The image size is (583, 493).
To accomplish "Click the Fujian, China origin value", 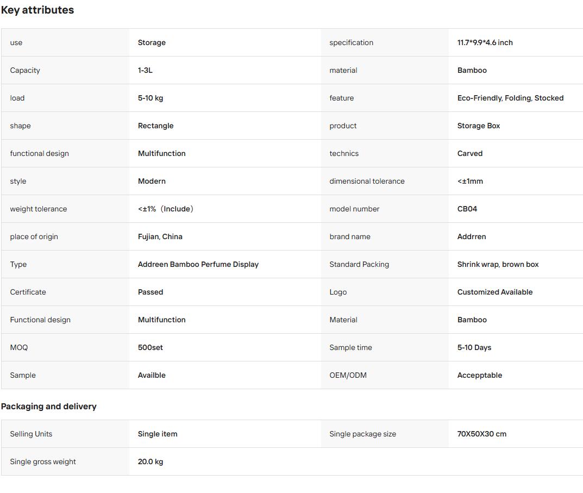I will click(160, 236).
